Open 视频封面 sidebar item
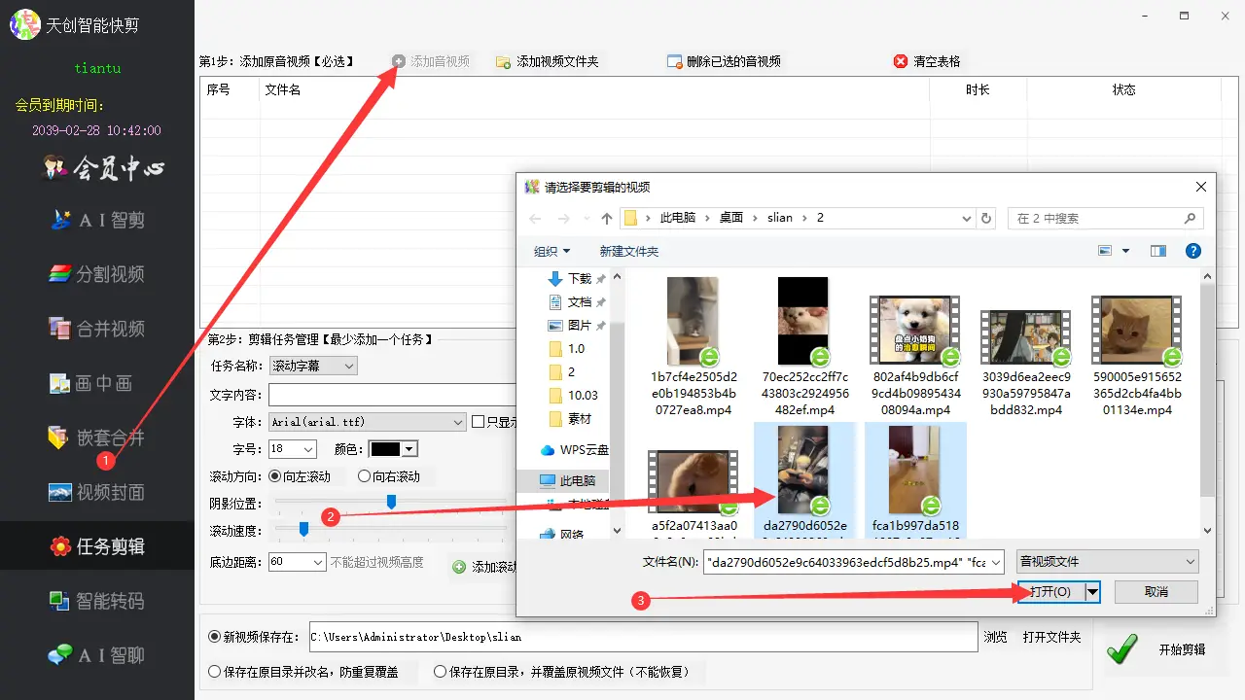 click(x=97, y=492)
